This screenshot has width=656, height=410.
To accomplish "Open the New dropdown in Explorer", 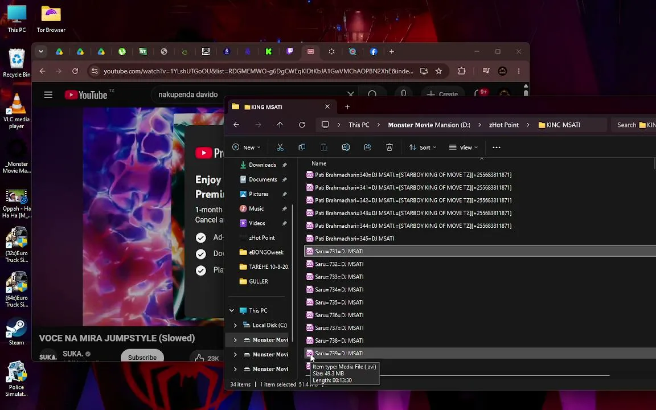I will pyautogui.click(x=247, y=147).
